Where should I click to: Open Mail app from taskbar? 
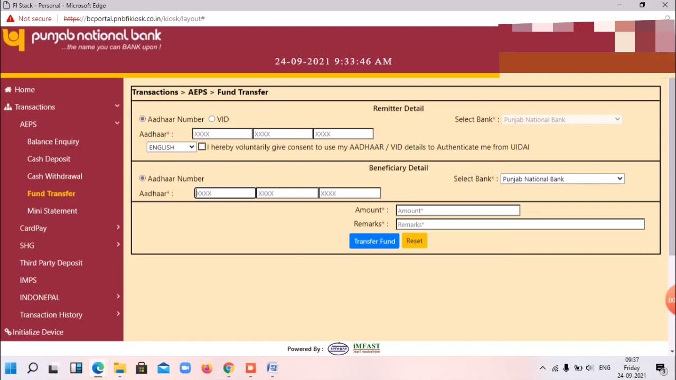tap(163, 368)
